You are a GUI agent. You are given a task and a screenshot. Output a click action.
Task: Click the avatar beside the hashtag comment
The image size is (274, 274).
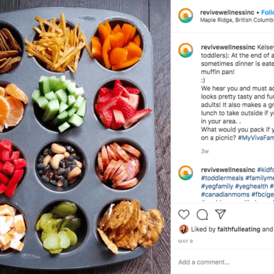186,173
